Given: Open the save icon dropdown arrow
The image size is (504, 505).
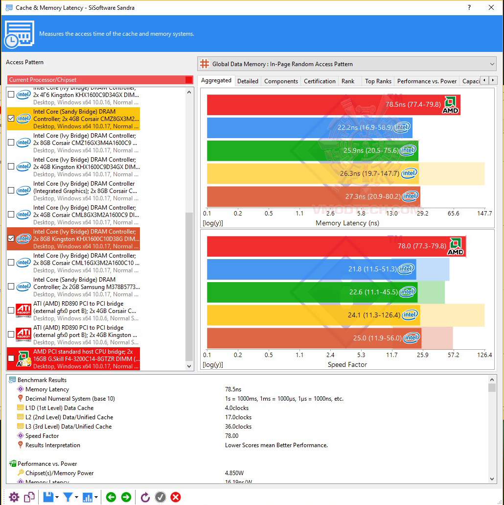Looking at the screenshot, I should [x=57, y=497].
